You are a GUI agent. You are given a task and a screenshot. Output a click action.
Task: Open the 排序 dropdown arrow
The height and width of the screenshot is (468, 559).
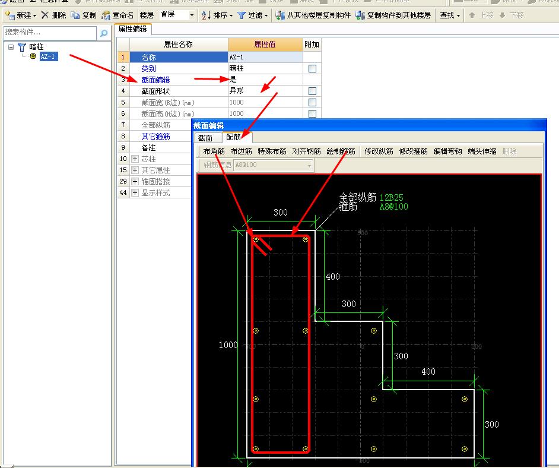pos(231,15)
